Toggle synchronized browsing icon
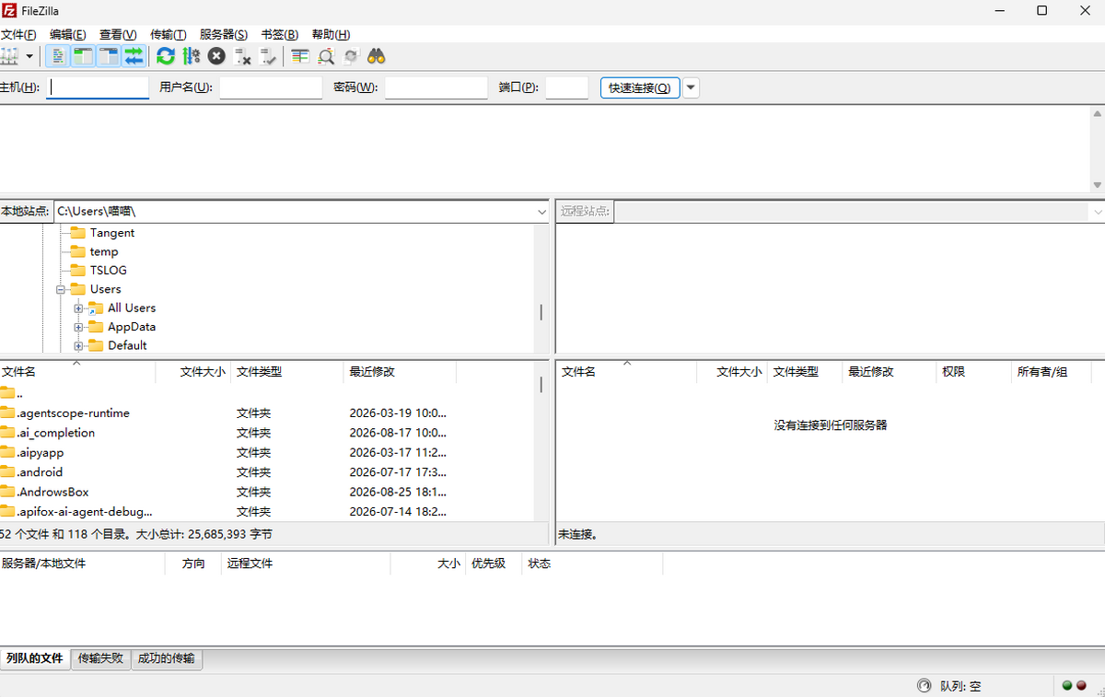1105x697 pixels. 351,56
